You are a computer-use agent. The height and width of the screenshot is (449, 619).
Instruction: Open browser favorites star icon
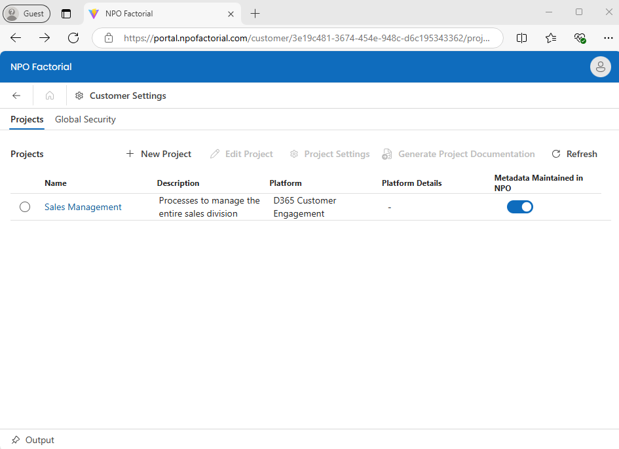coord(551,38)
